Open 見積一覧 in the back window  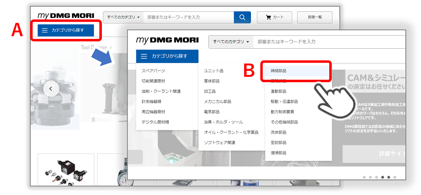[314, 17]
